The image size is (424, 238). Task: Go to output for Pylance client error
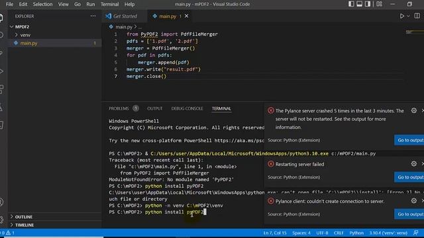pos(409,214)
